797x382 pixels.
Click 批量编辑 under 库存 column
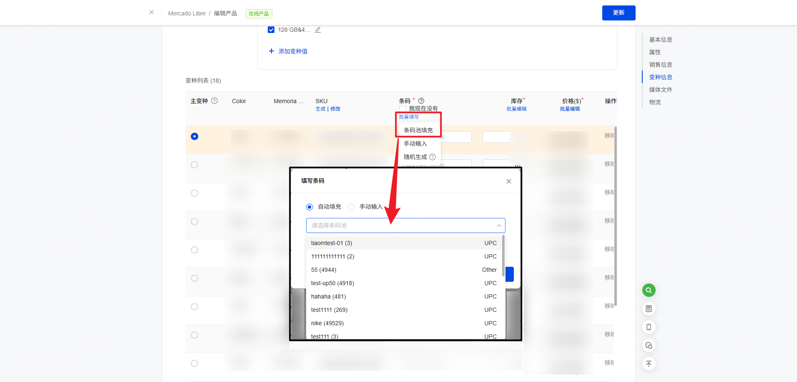[x=516, y=109]
